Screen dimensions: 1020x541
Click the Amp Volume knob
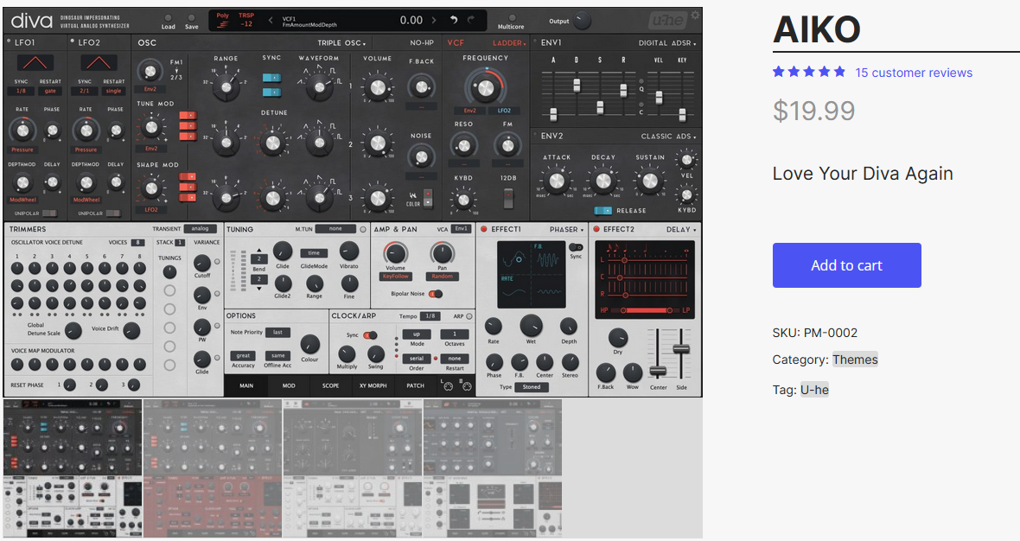(395, 252)
